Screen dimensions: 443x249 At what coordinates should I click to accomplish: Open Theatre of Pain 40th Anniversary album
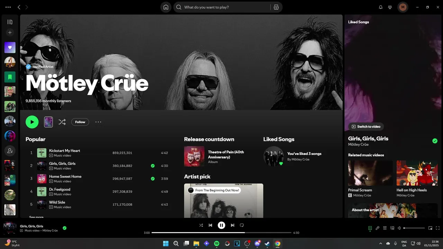(226, 154)
